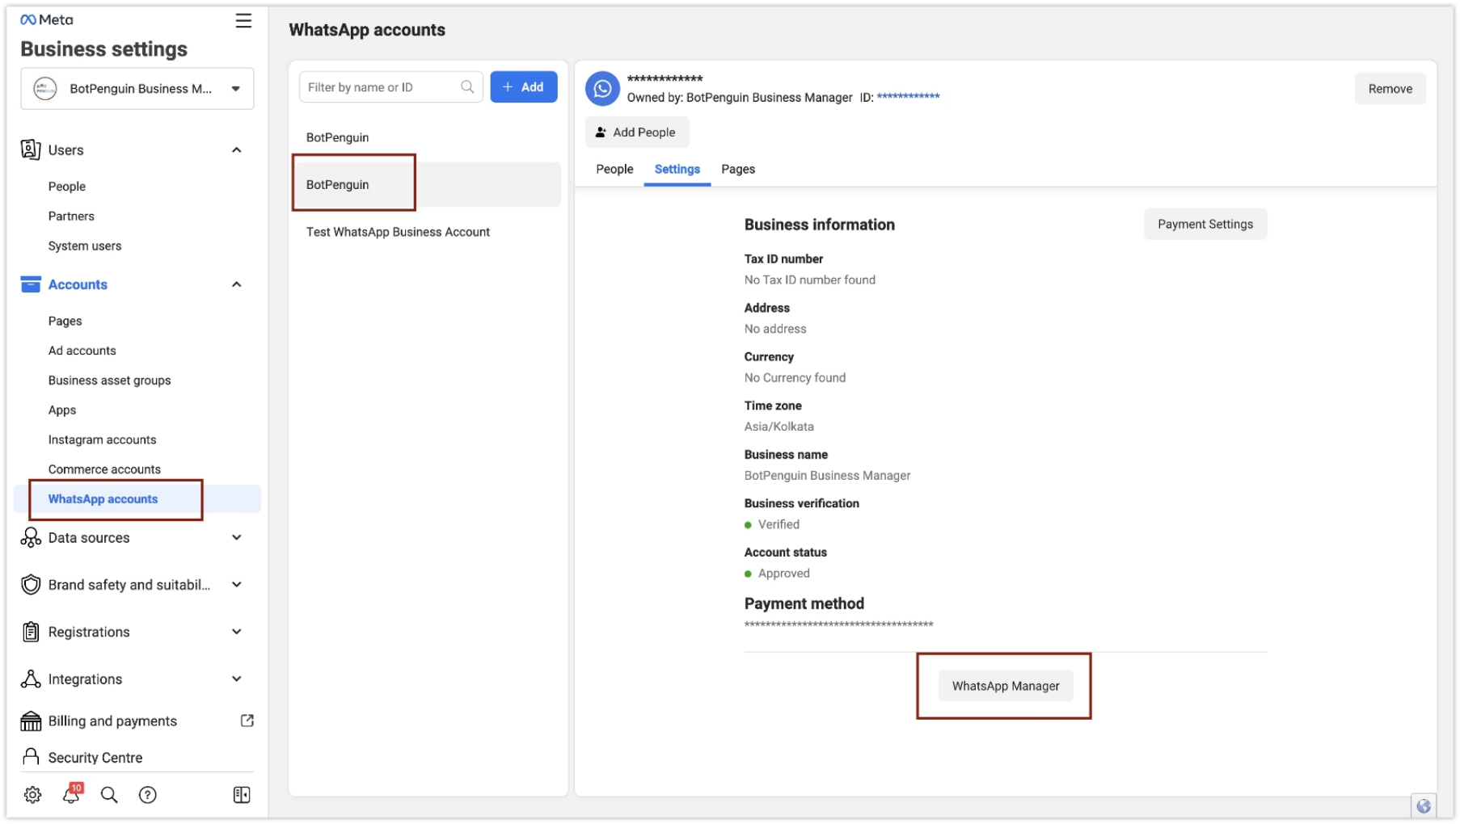Viewport: 1460px width, 824px height.
Task: Open the hamburger menu icon
Action: [x=243, y=20]
